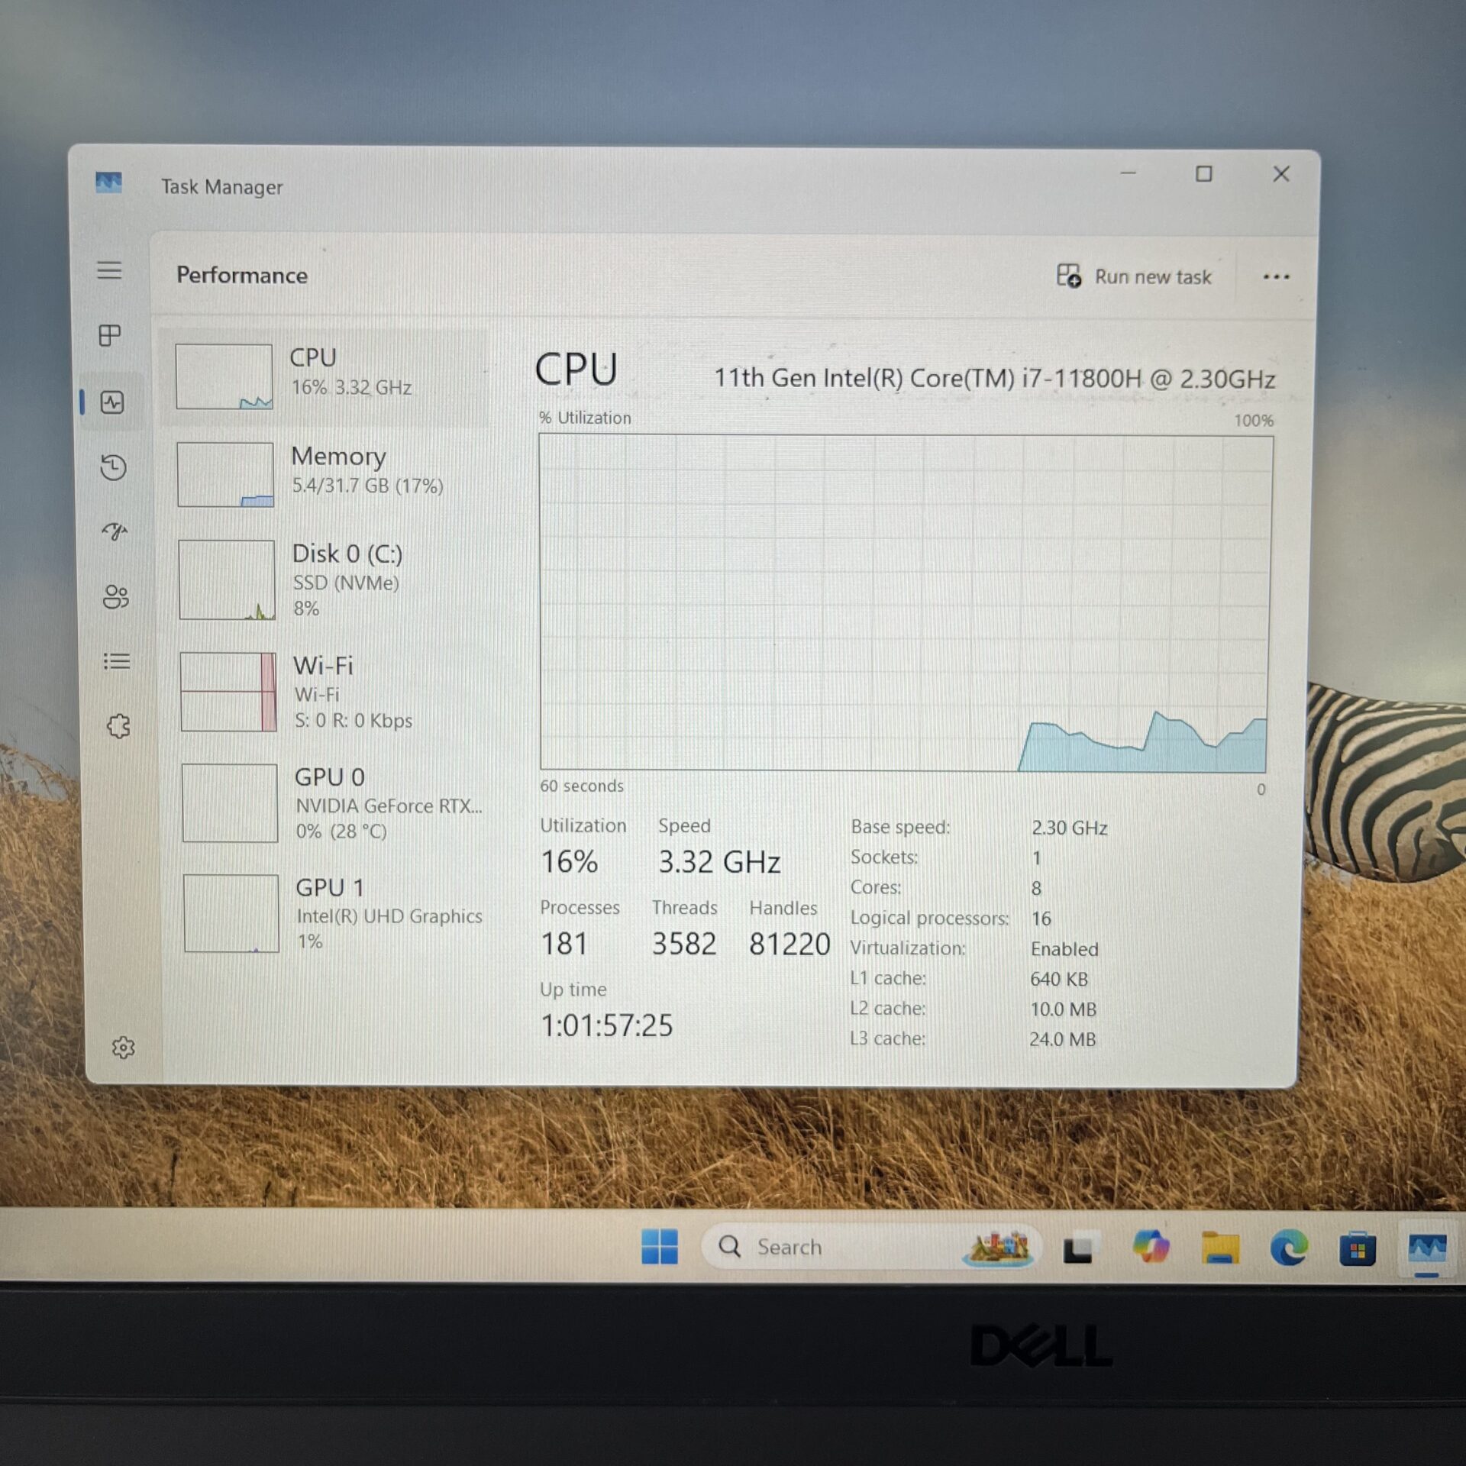The width and height of the screenshot is (1466, 1466).
Task: Open File Explorer from the taskbar
Action: (x=1220, y=1248)
